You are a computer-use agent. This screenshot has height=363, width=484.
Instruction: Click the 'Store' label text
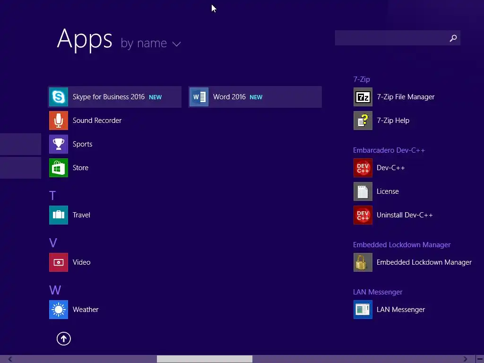click(80, 168)
